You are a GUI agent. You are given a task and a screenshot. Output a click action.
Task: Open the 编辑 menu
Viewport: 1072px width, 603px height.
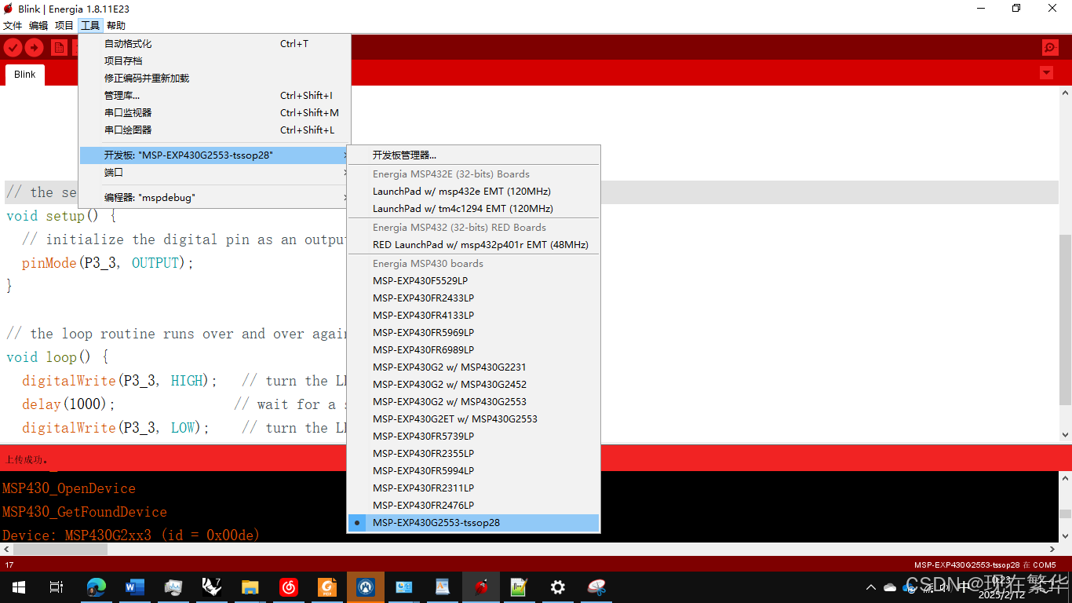coord(38,26)
